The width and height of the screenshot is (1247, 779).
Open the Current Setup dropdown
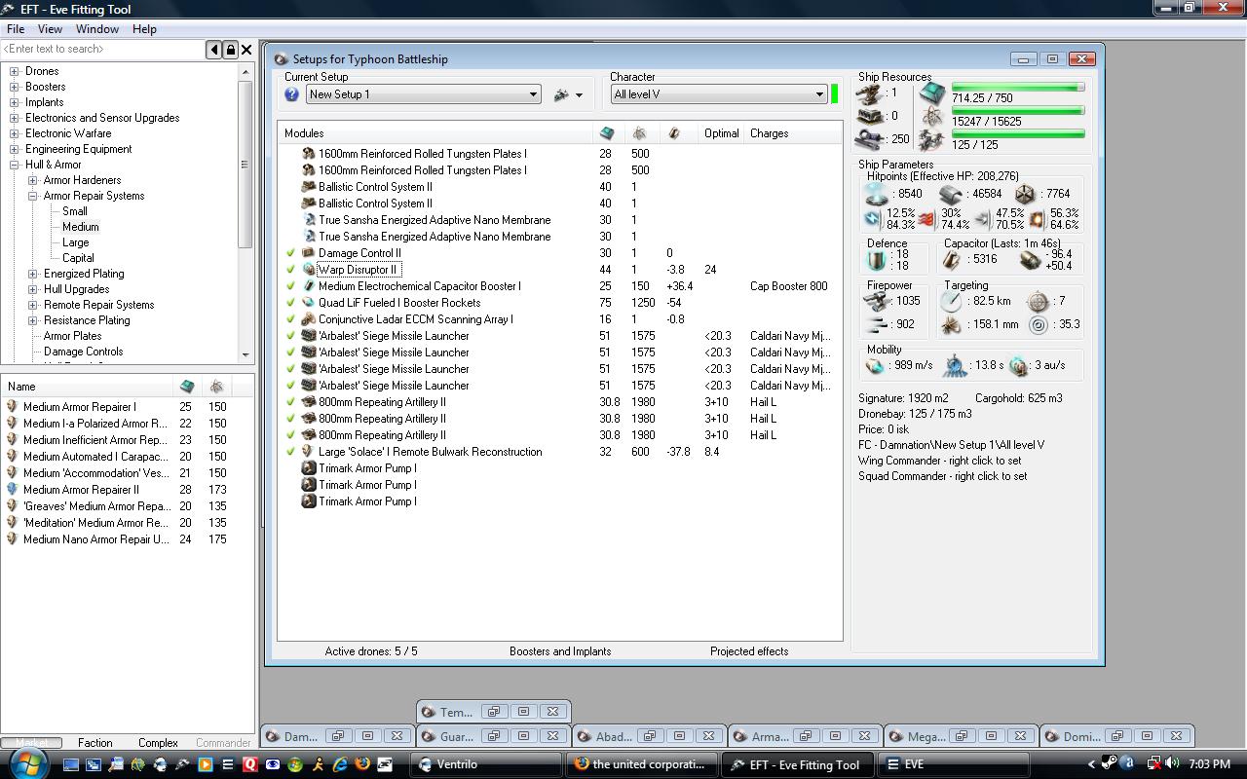click(533, 94)
